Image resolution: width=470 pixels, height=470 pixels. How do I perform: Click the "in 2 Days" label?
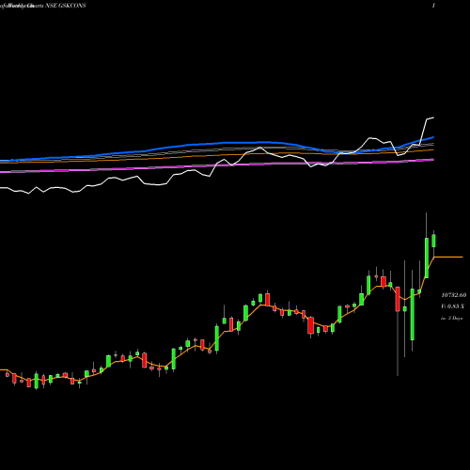(x=452, y=318)
